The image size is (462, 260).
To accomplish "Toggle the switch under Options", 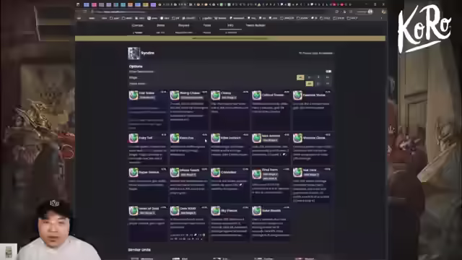I will (328, 71).
